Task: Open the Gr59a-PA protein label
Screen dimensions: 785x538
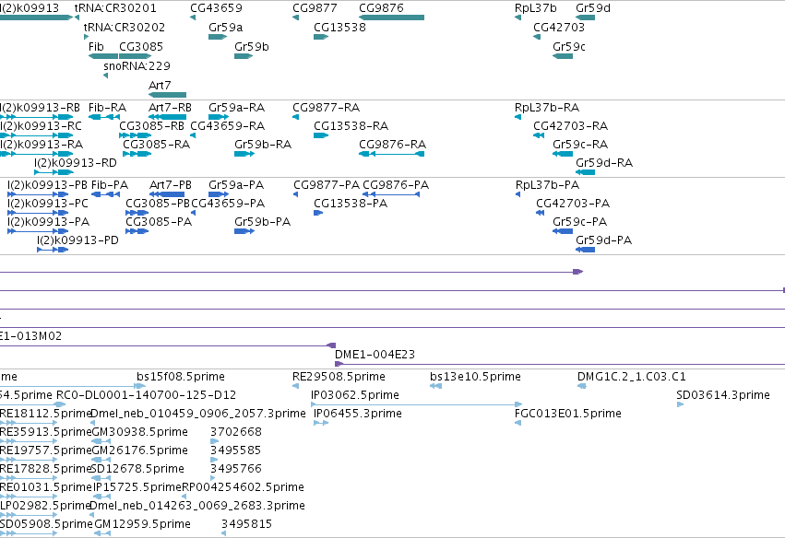Action: [x=236, y=185]
